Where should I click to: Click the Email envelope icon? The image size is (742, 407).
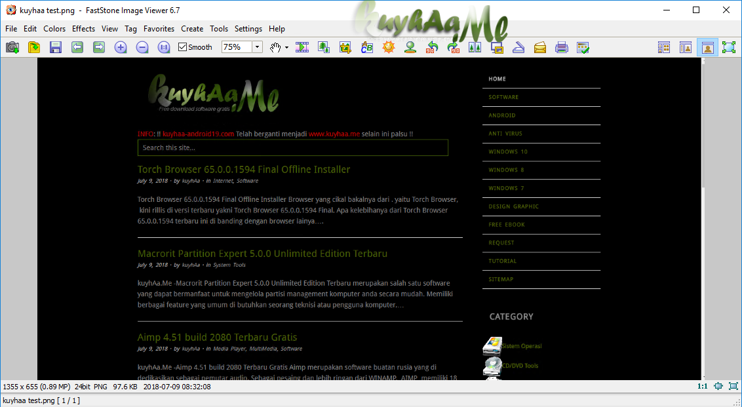click(x=540, y=47)
